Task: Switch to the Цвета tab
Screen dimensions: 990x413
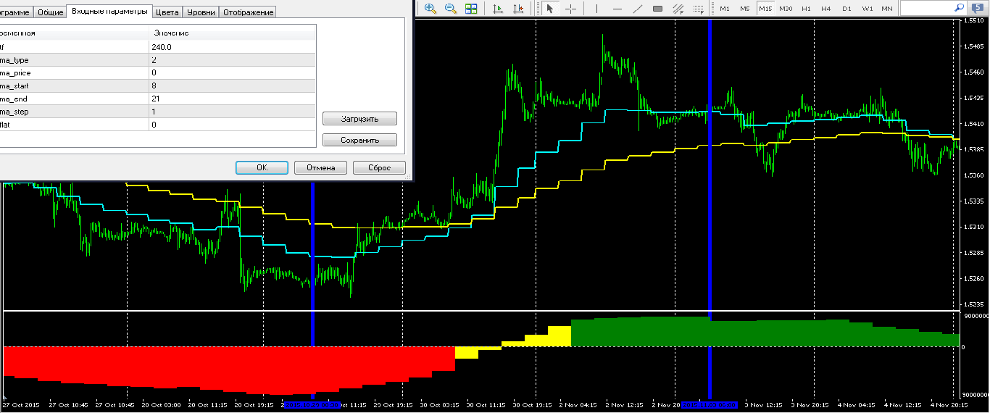Action: click(x=167, y=12)
